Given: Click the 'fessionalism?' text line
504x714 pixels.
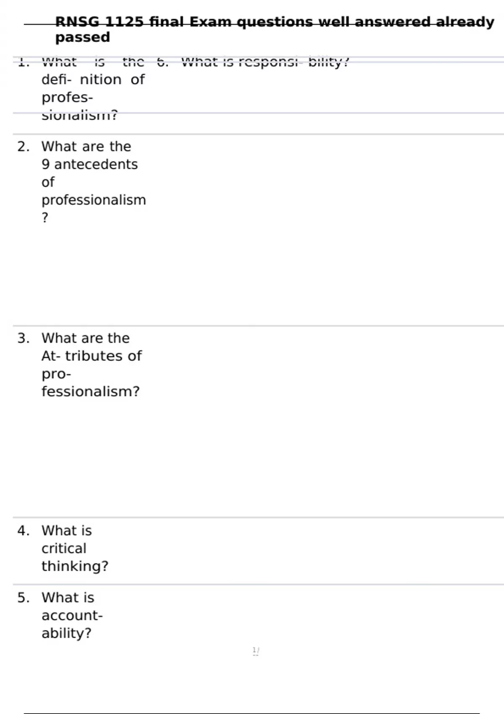Looking at the screenshot, I should coord(90,391).
